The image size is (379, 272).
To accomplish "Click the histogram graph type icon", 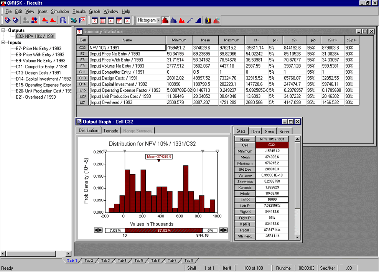I will point(166,20).
